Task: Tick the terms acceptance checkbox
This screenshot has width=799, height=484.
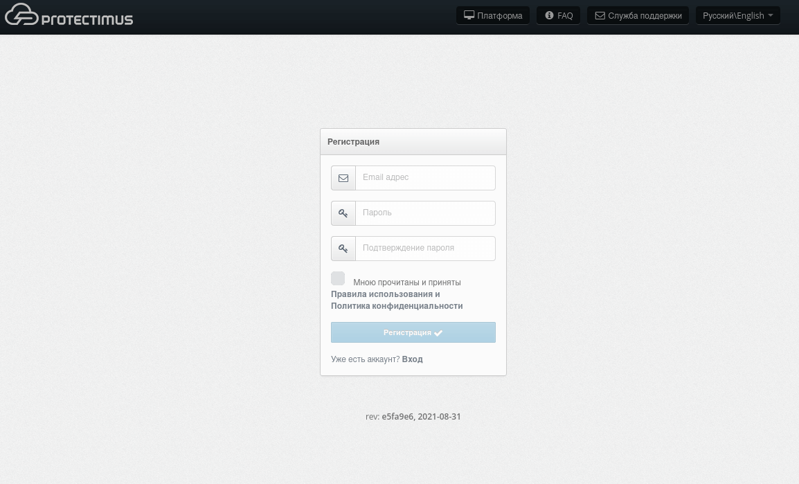Action: click(x=338, y=278)
